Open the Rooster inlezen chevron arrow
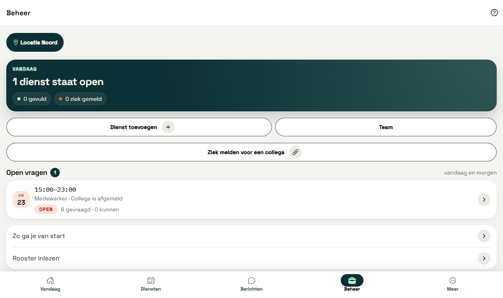503x298 pixels. (x=484, y=258)
